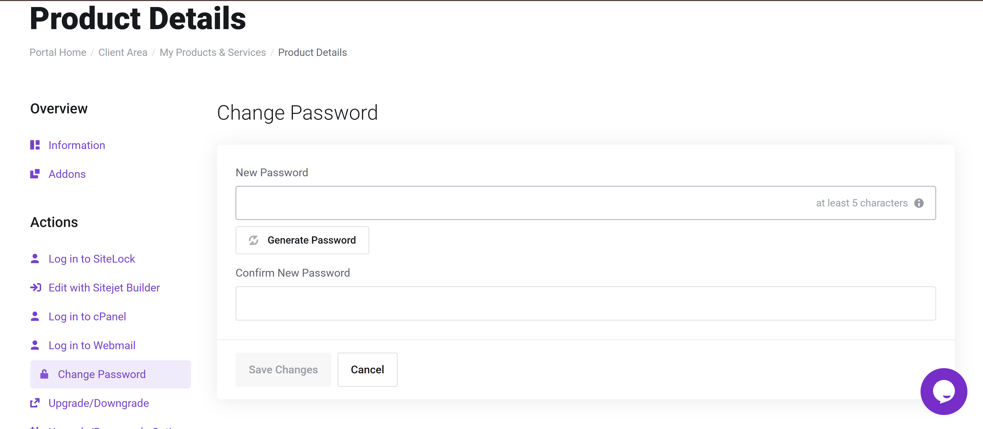This screenshot has width=983, height=429.
Task: Open the live chat bubble
Action: click(943, 391)
